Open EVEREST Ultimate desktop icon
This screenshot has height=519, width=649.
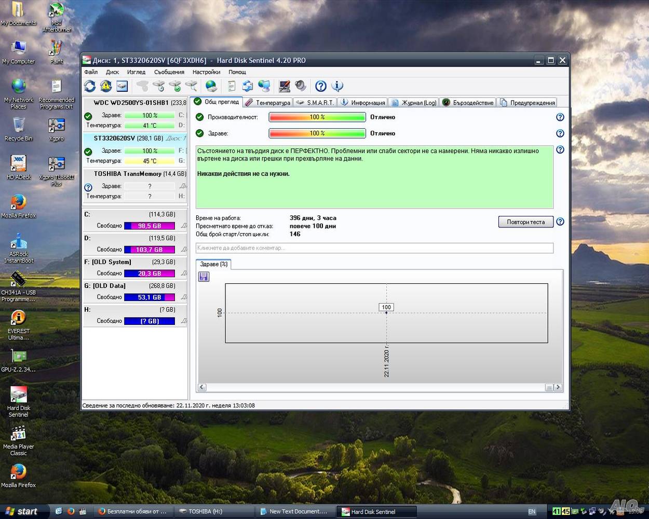coord(18,325)
